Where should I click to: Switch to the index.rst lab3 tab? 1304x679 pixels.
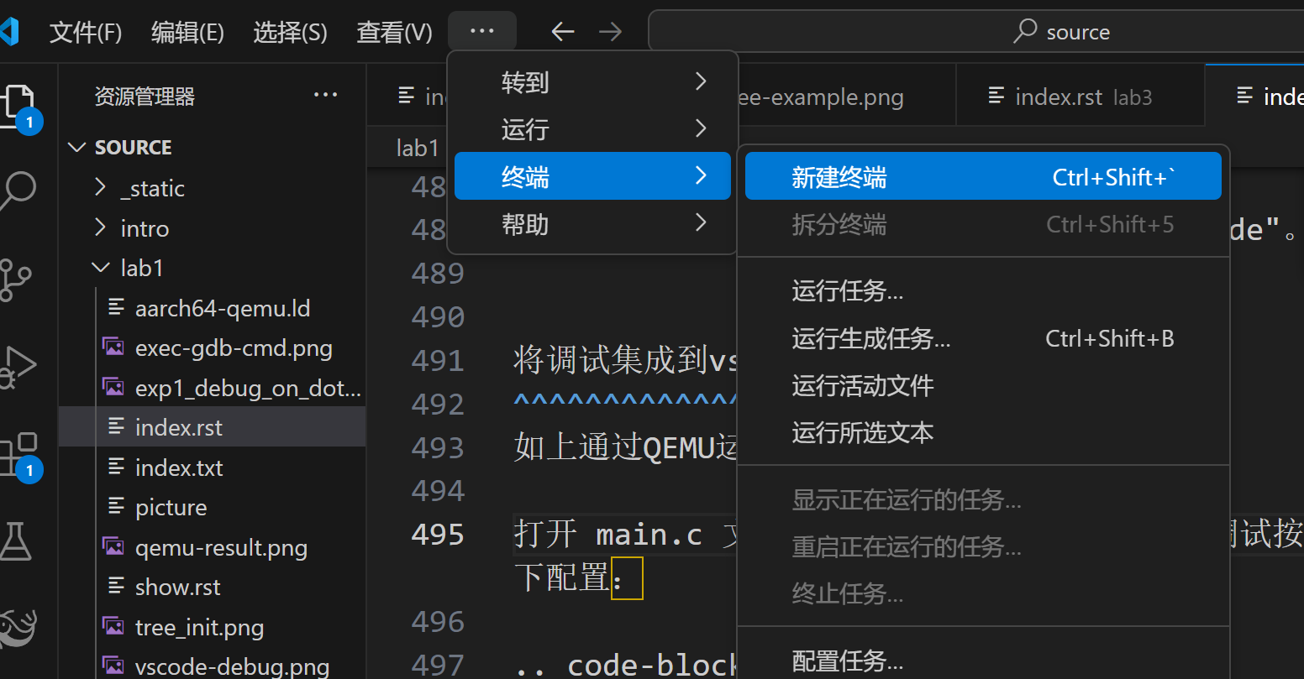coord(1080,96)
